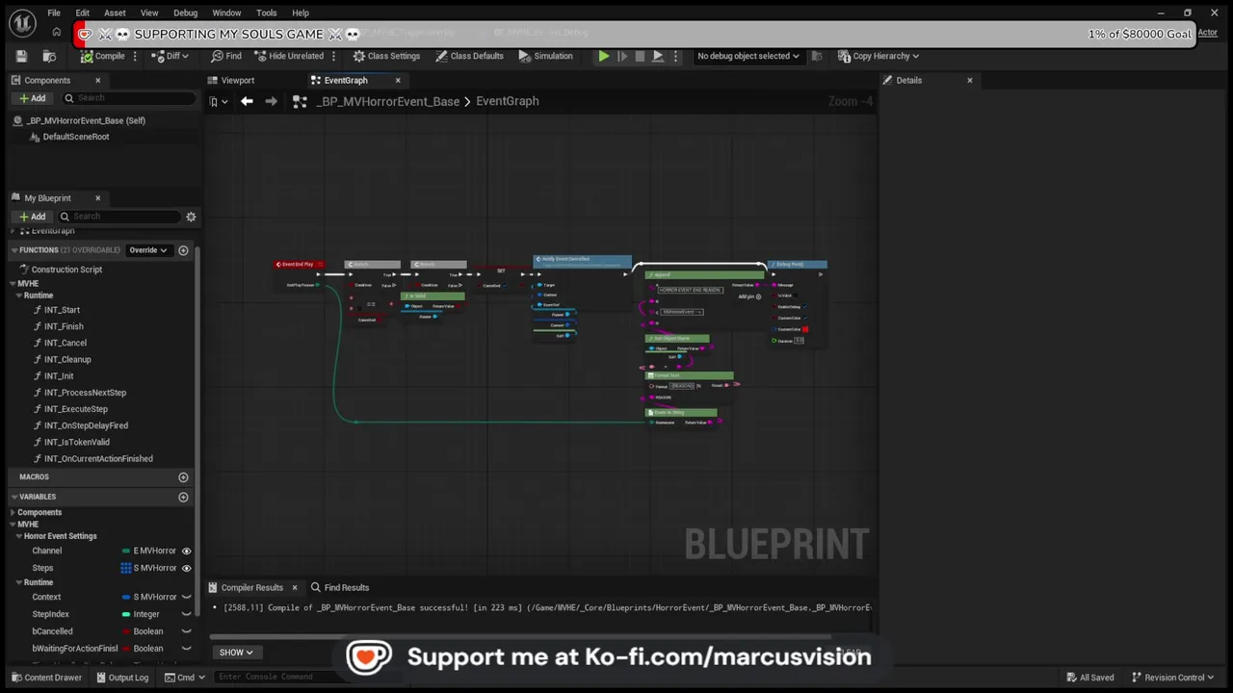
Task: Add a new function plus icon
Action: coord(183,250)
